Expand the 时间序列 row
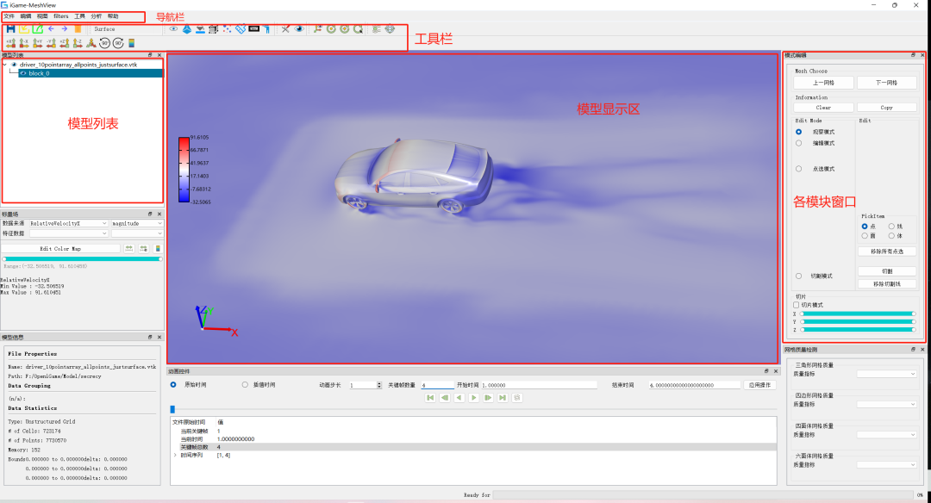 pos(175,455)
